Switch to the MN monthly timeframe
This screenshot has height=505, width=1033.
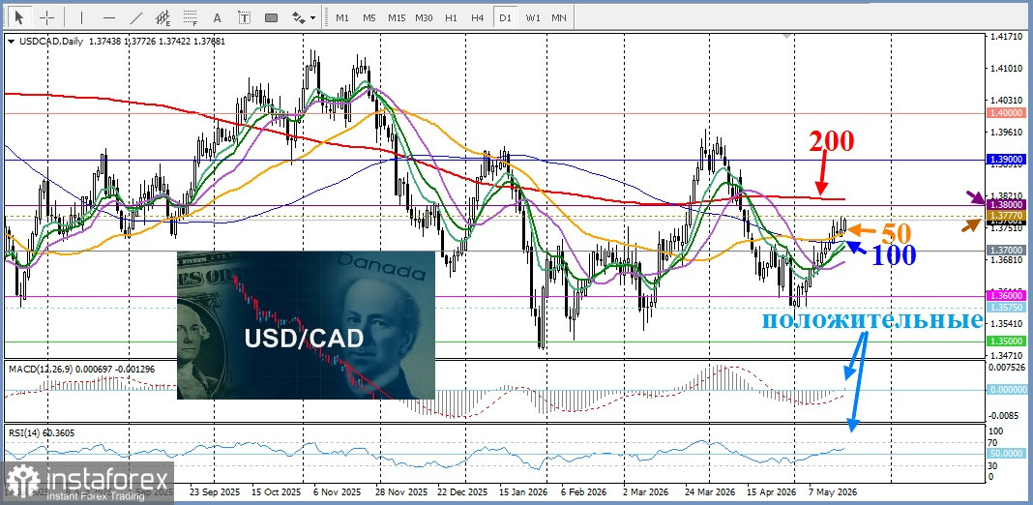[x=559, y=17]
